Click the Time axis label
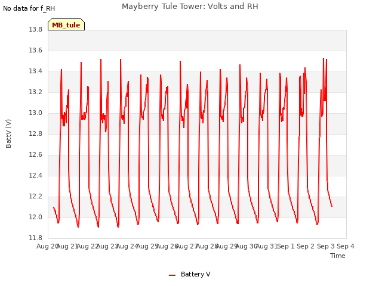The height and width of the screenshot is (286, 382). coord(337,256)
